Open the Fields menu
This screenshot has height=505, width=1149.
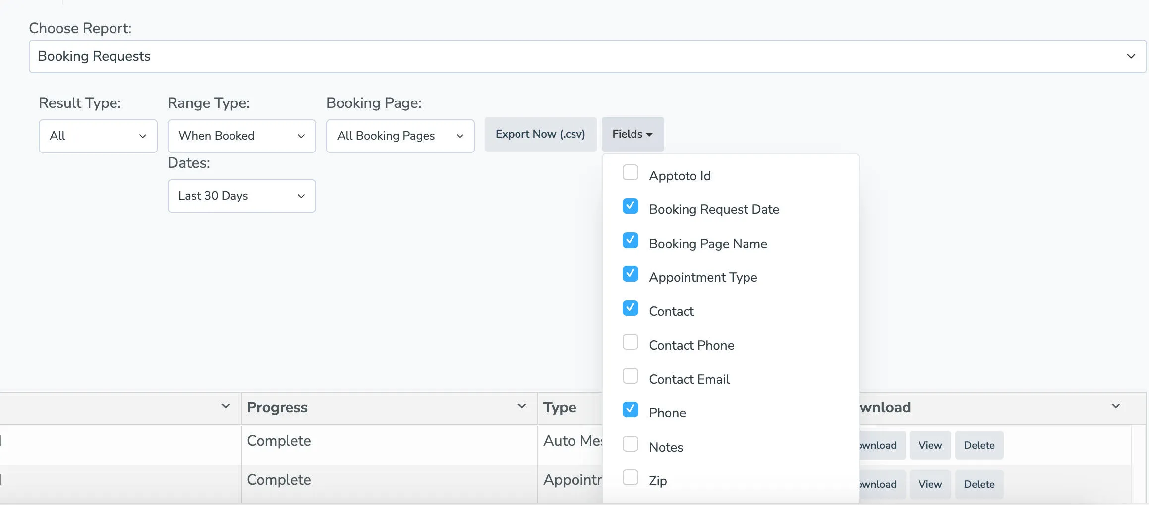(632, 134)
